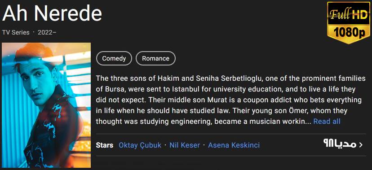Click the 2022– release year
The height and width of the screenshot is (170, 372).
(47, 32)
